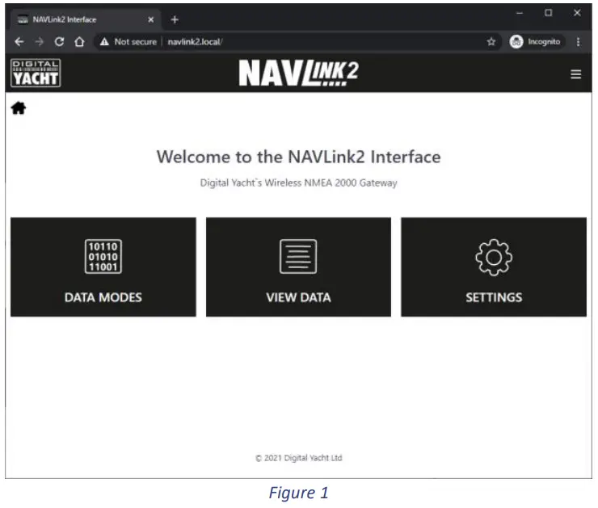Click the Digital Yacht logo
The height and width of the screenshot is (508, 598).
tap(36, 73)
